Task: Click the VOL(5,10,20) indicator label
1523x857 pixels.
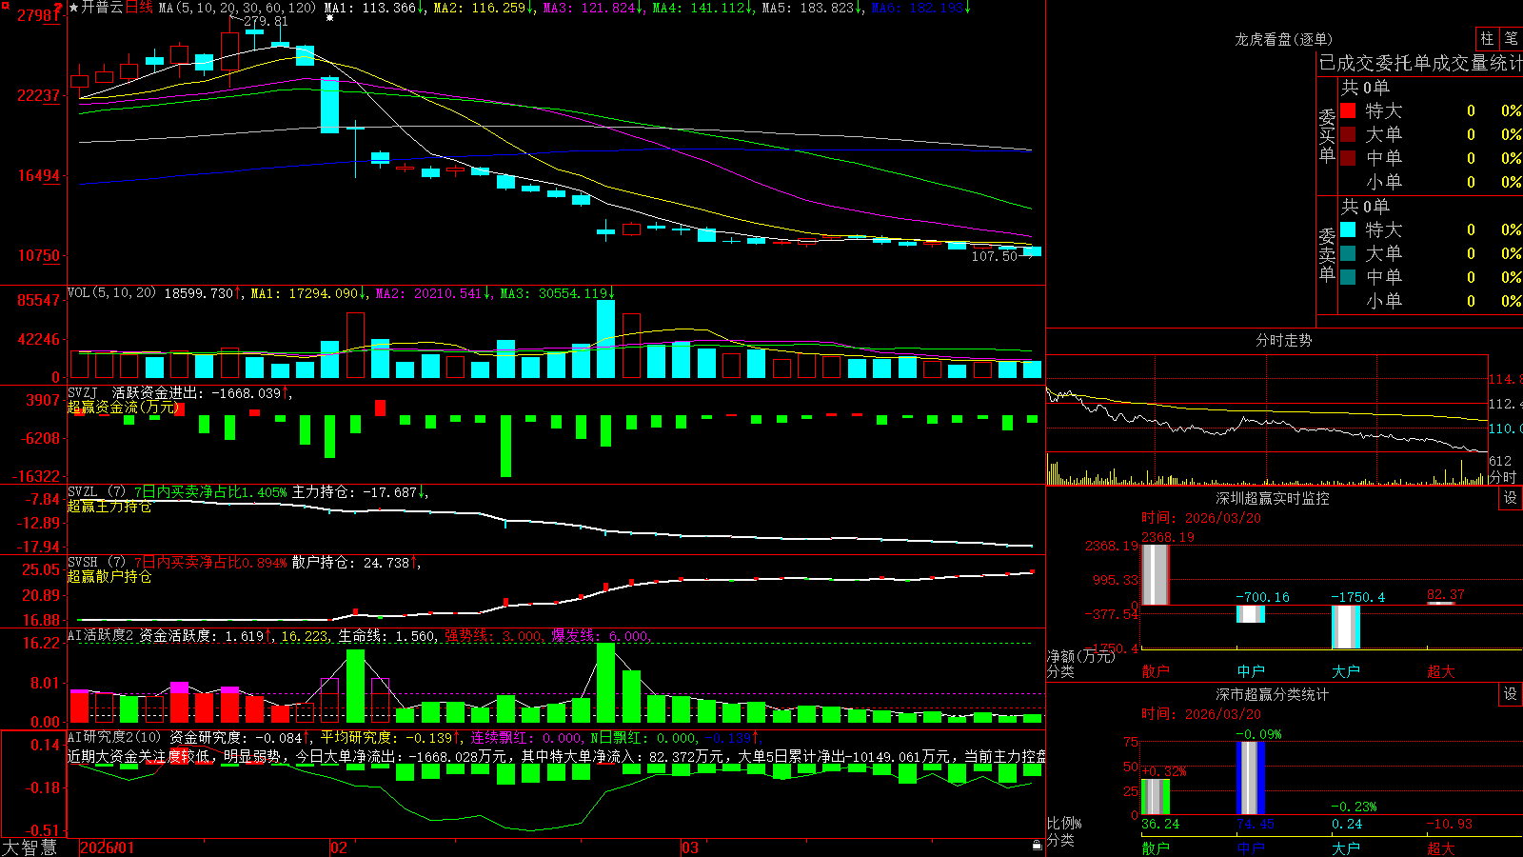Action: (111, 293)
